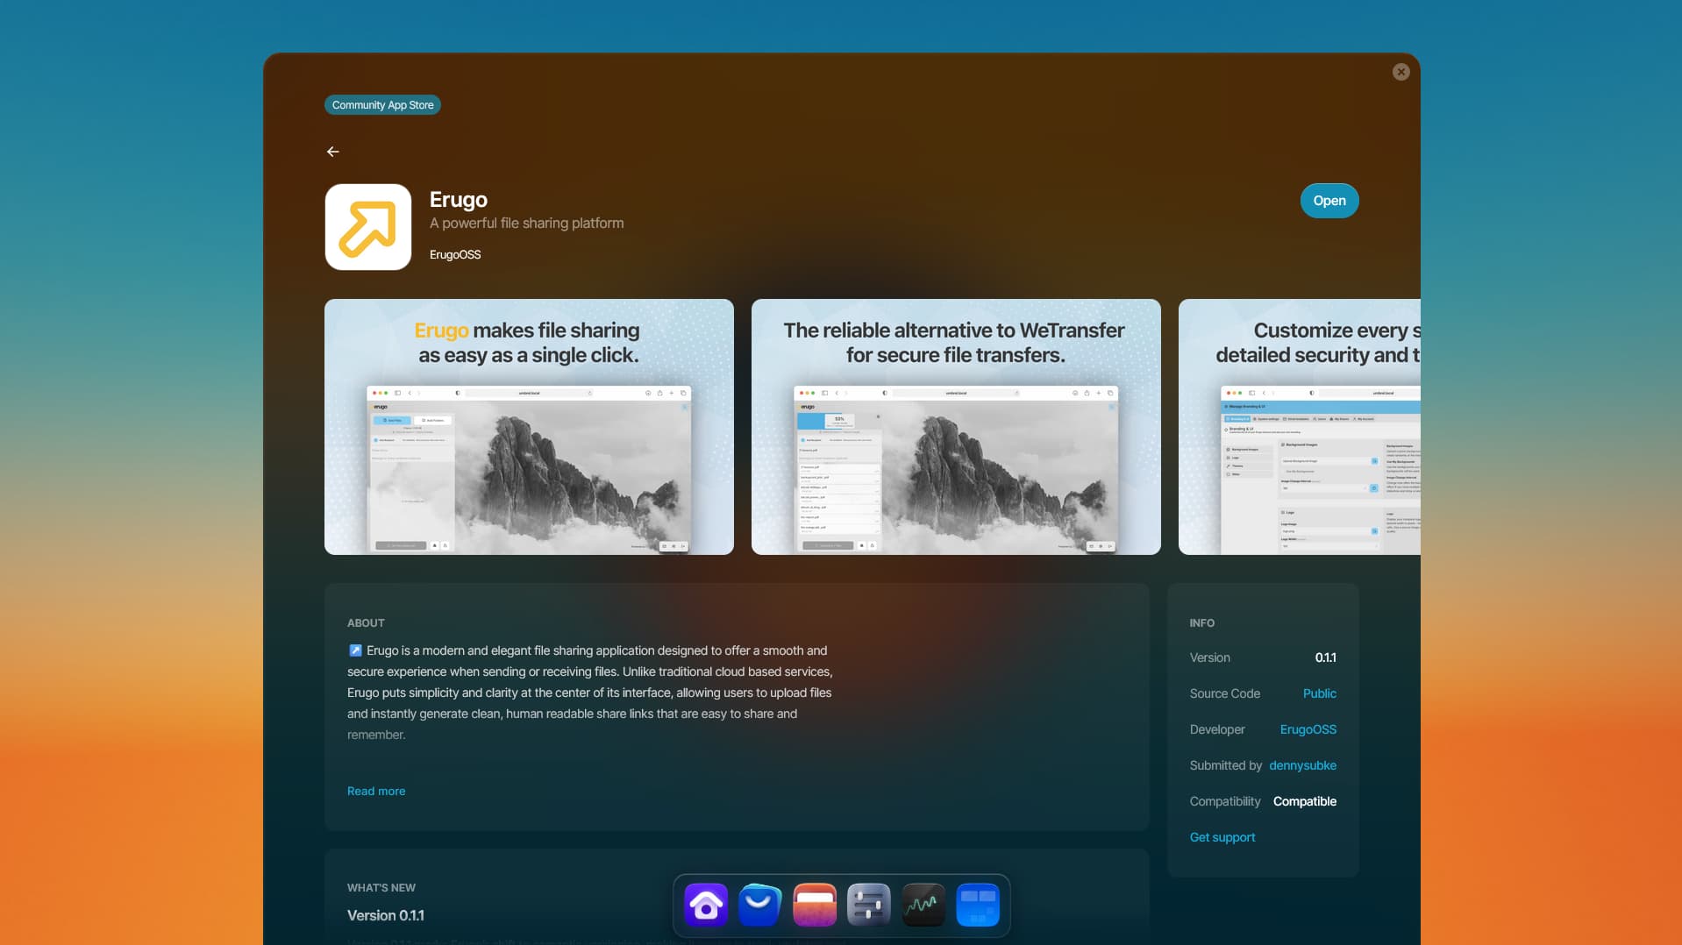Click the Community App Store badge
This screenshot has width=1682, height=945.
(382, 105)
